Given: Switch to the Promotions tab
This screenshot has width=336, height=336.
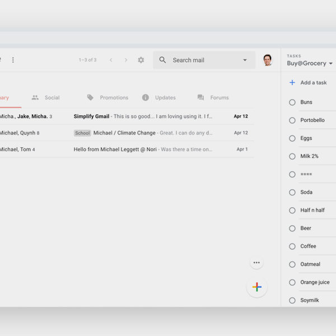Looking at the screenshot, I should click(108, 97).
